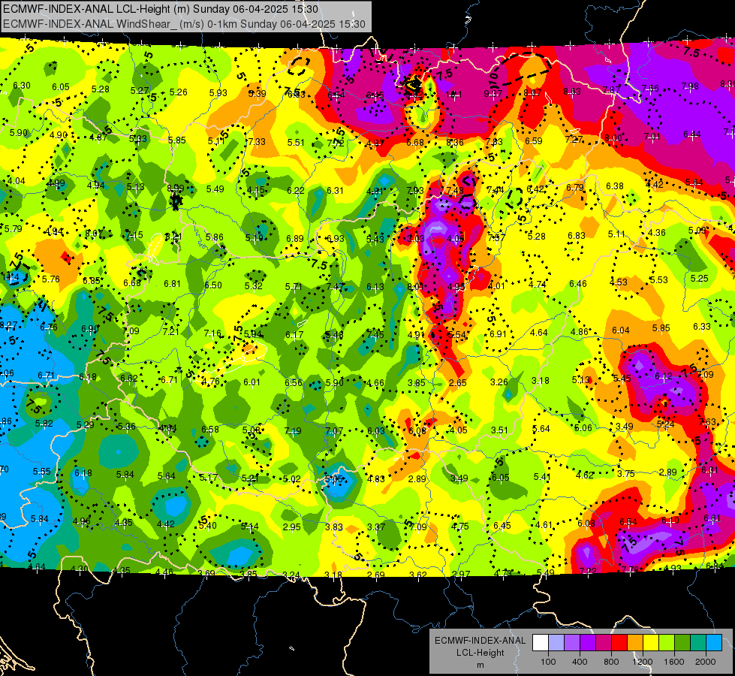Click the wind shear value 7.98
Screen dimensions: 735x676
pyautogui.click(x=690, y=86)
